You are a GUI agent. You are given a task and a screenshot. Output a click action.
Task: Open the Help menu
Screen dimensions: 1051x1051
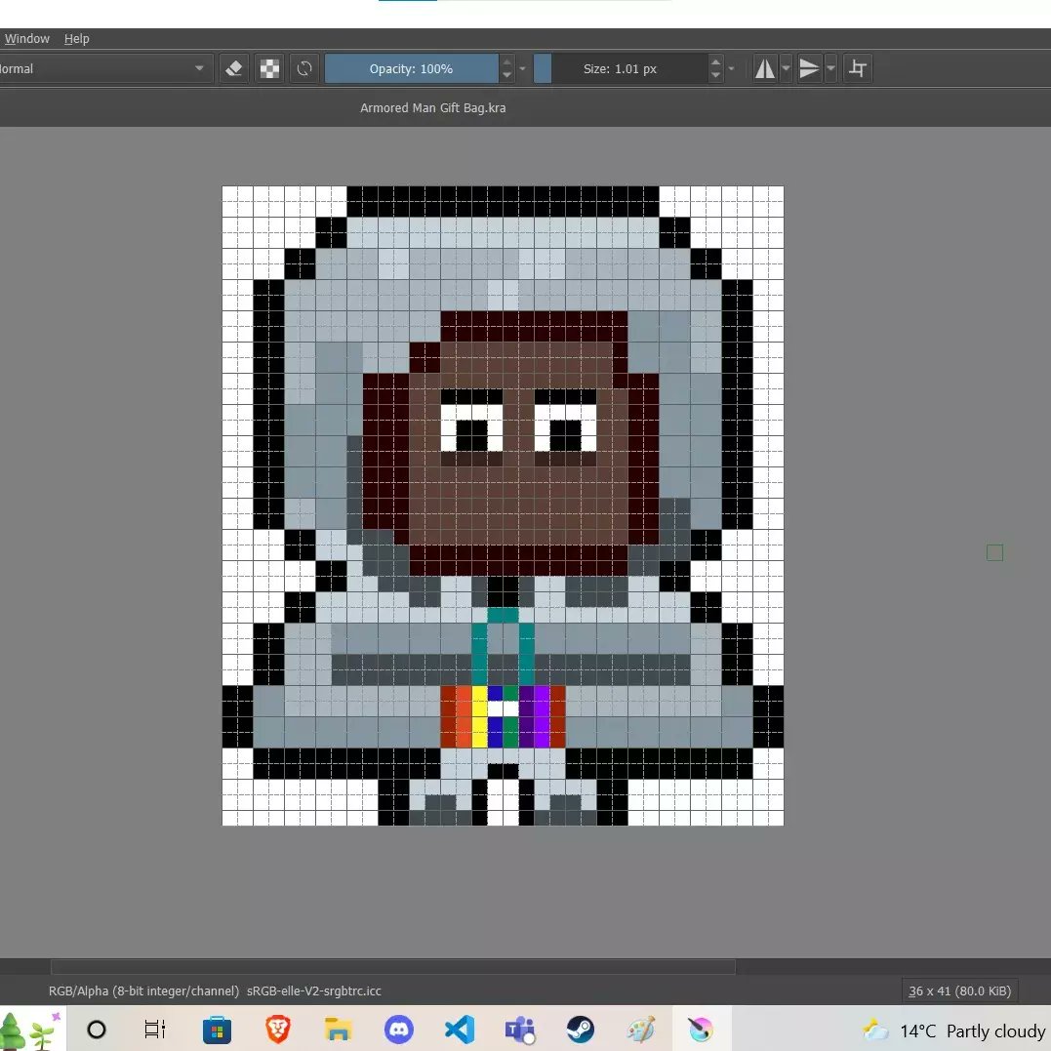pyautogui.click(x=76, y=39)
